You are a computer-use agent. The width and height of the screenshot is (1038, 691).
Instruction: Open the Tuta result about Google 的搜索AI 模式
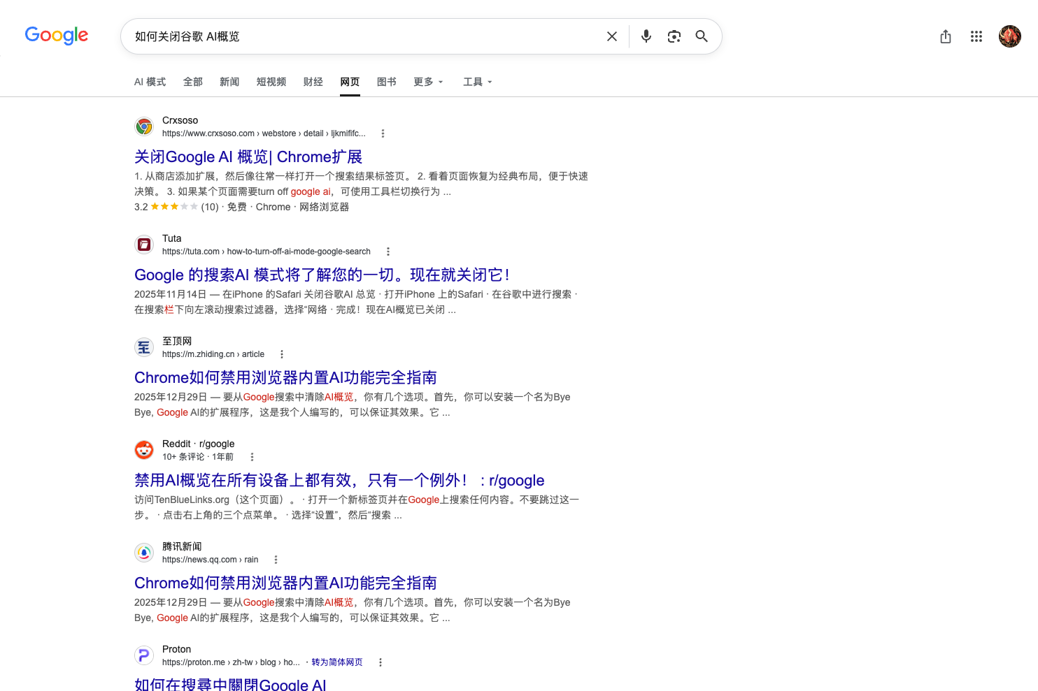coord(322,275)
